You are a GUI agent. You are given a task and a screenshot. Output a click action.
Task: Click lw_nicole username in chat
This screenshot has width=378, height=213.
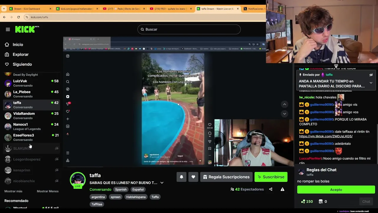(307, 97)
